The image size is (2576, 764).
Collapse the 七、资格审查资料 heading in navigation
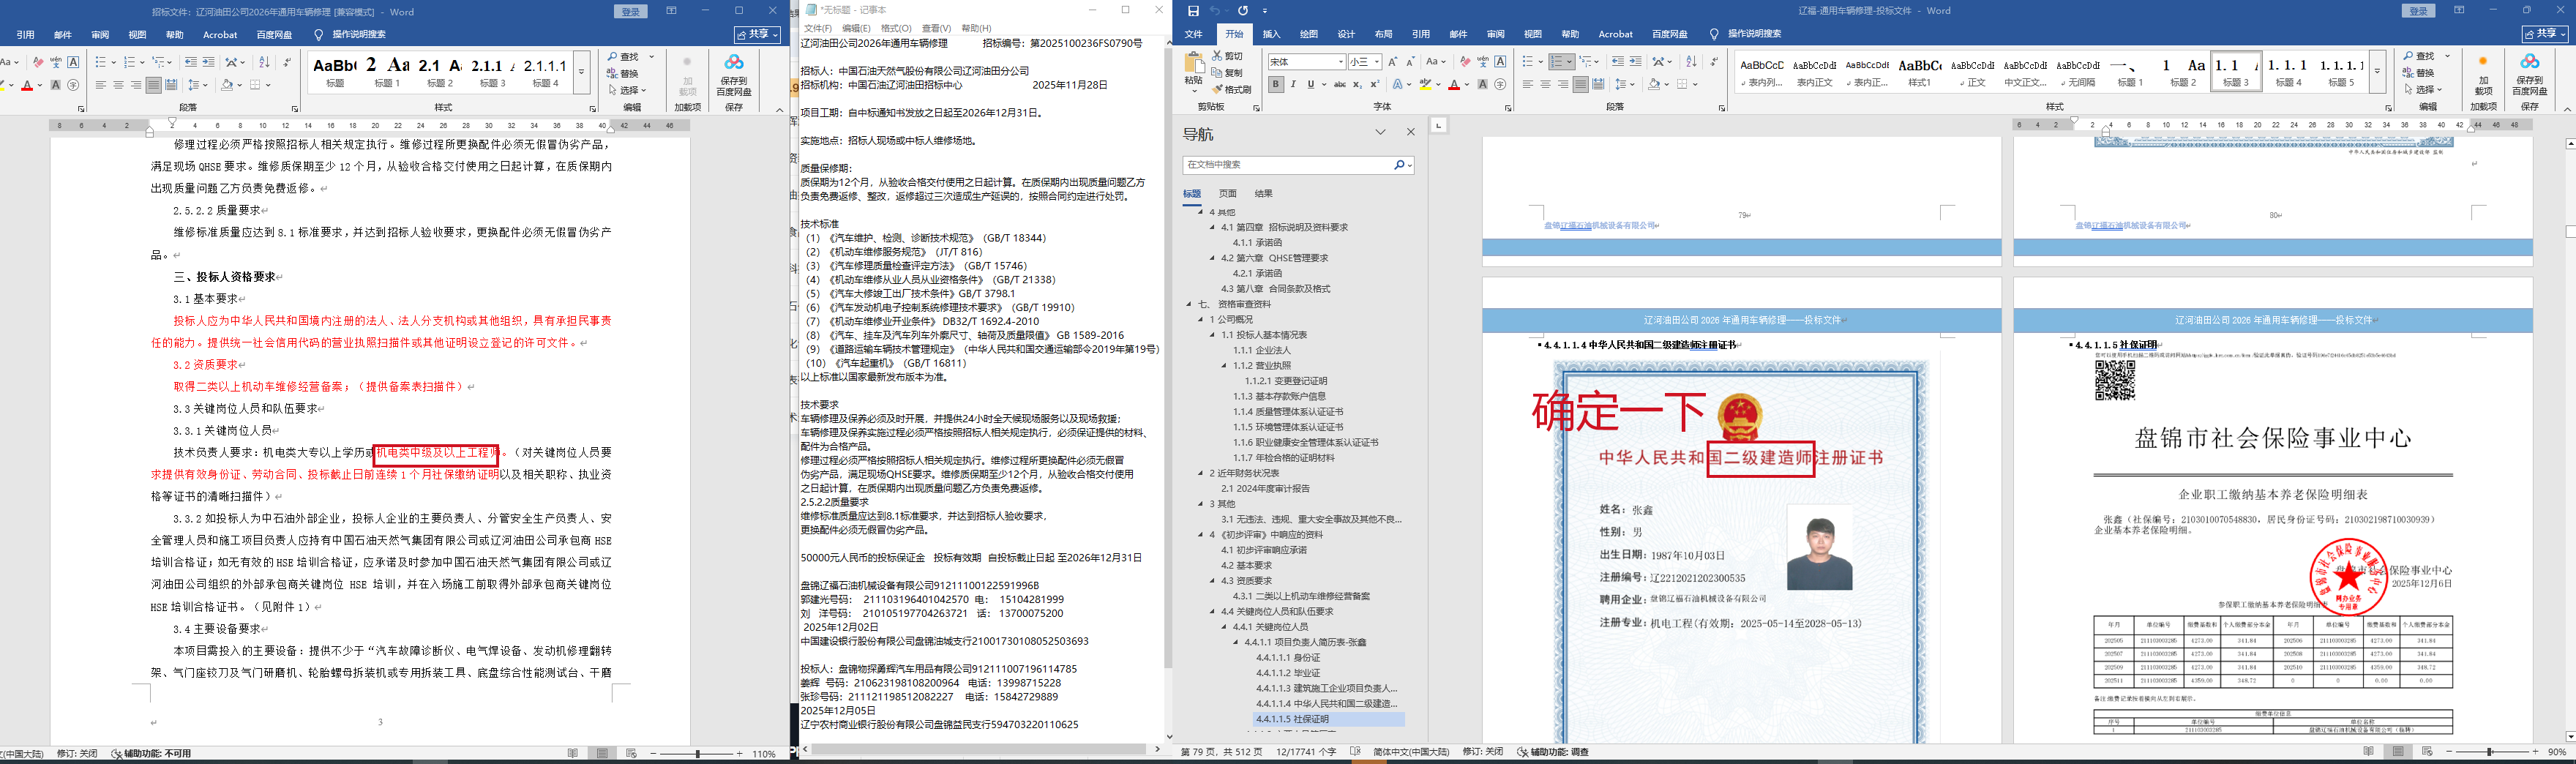pos(1189,304)
